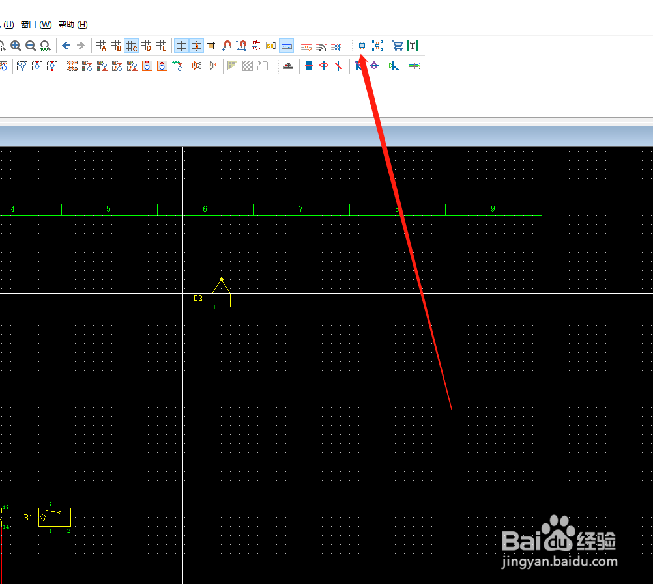Click column header 9 in the frame
This screenshot has height=584, width=653.
coord(493,209)
